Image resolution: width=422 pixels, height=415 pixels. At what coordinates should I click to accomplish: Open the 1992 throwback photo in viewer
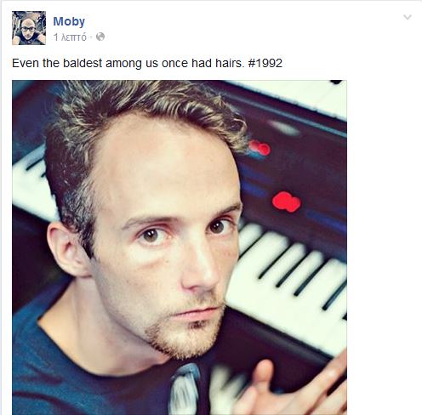click(x=180, y=247)
